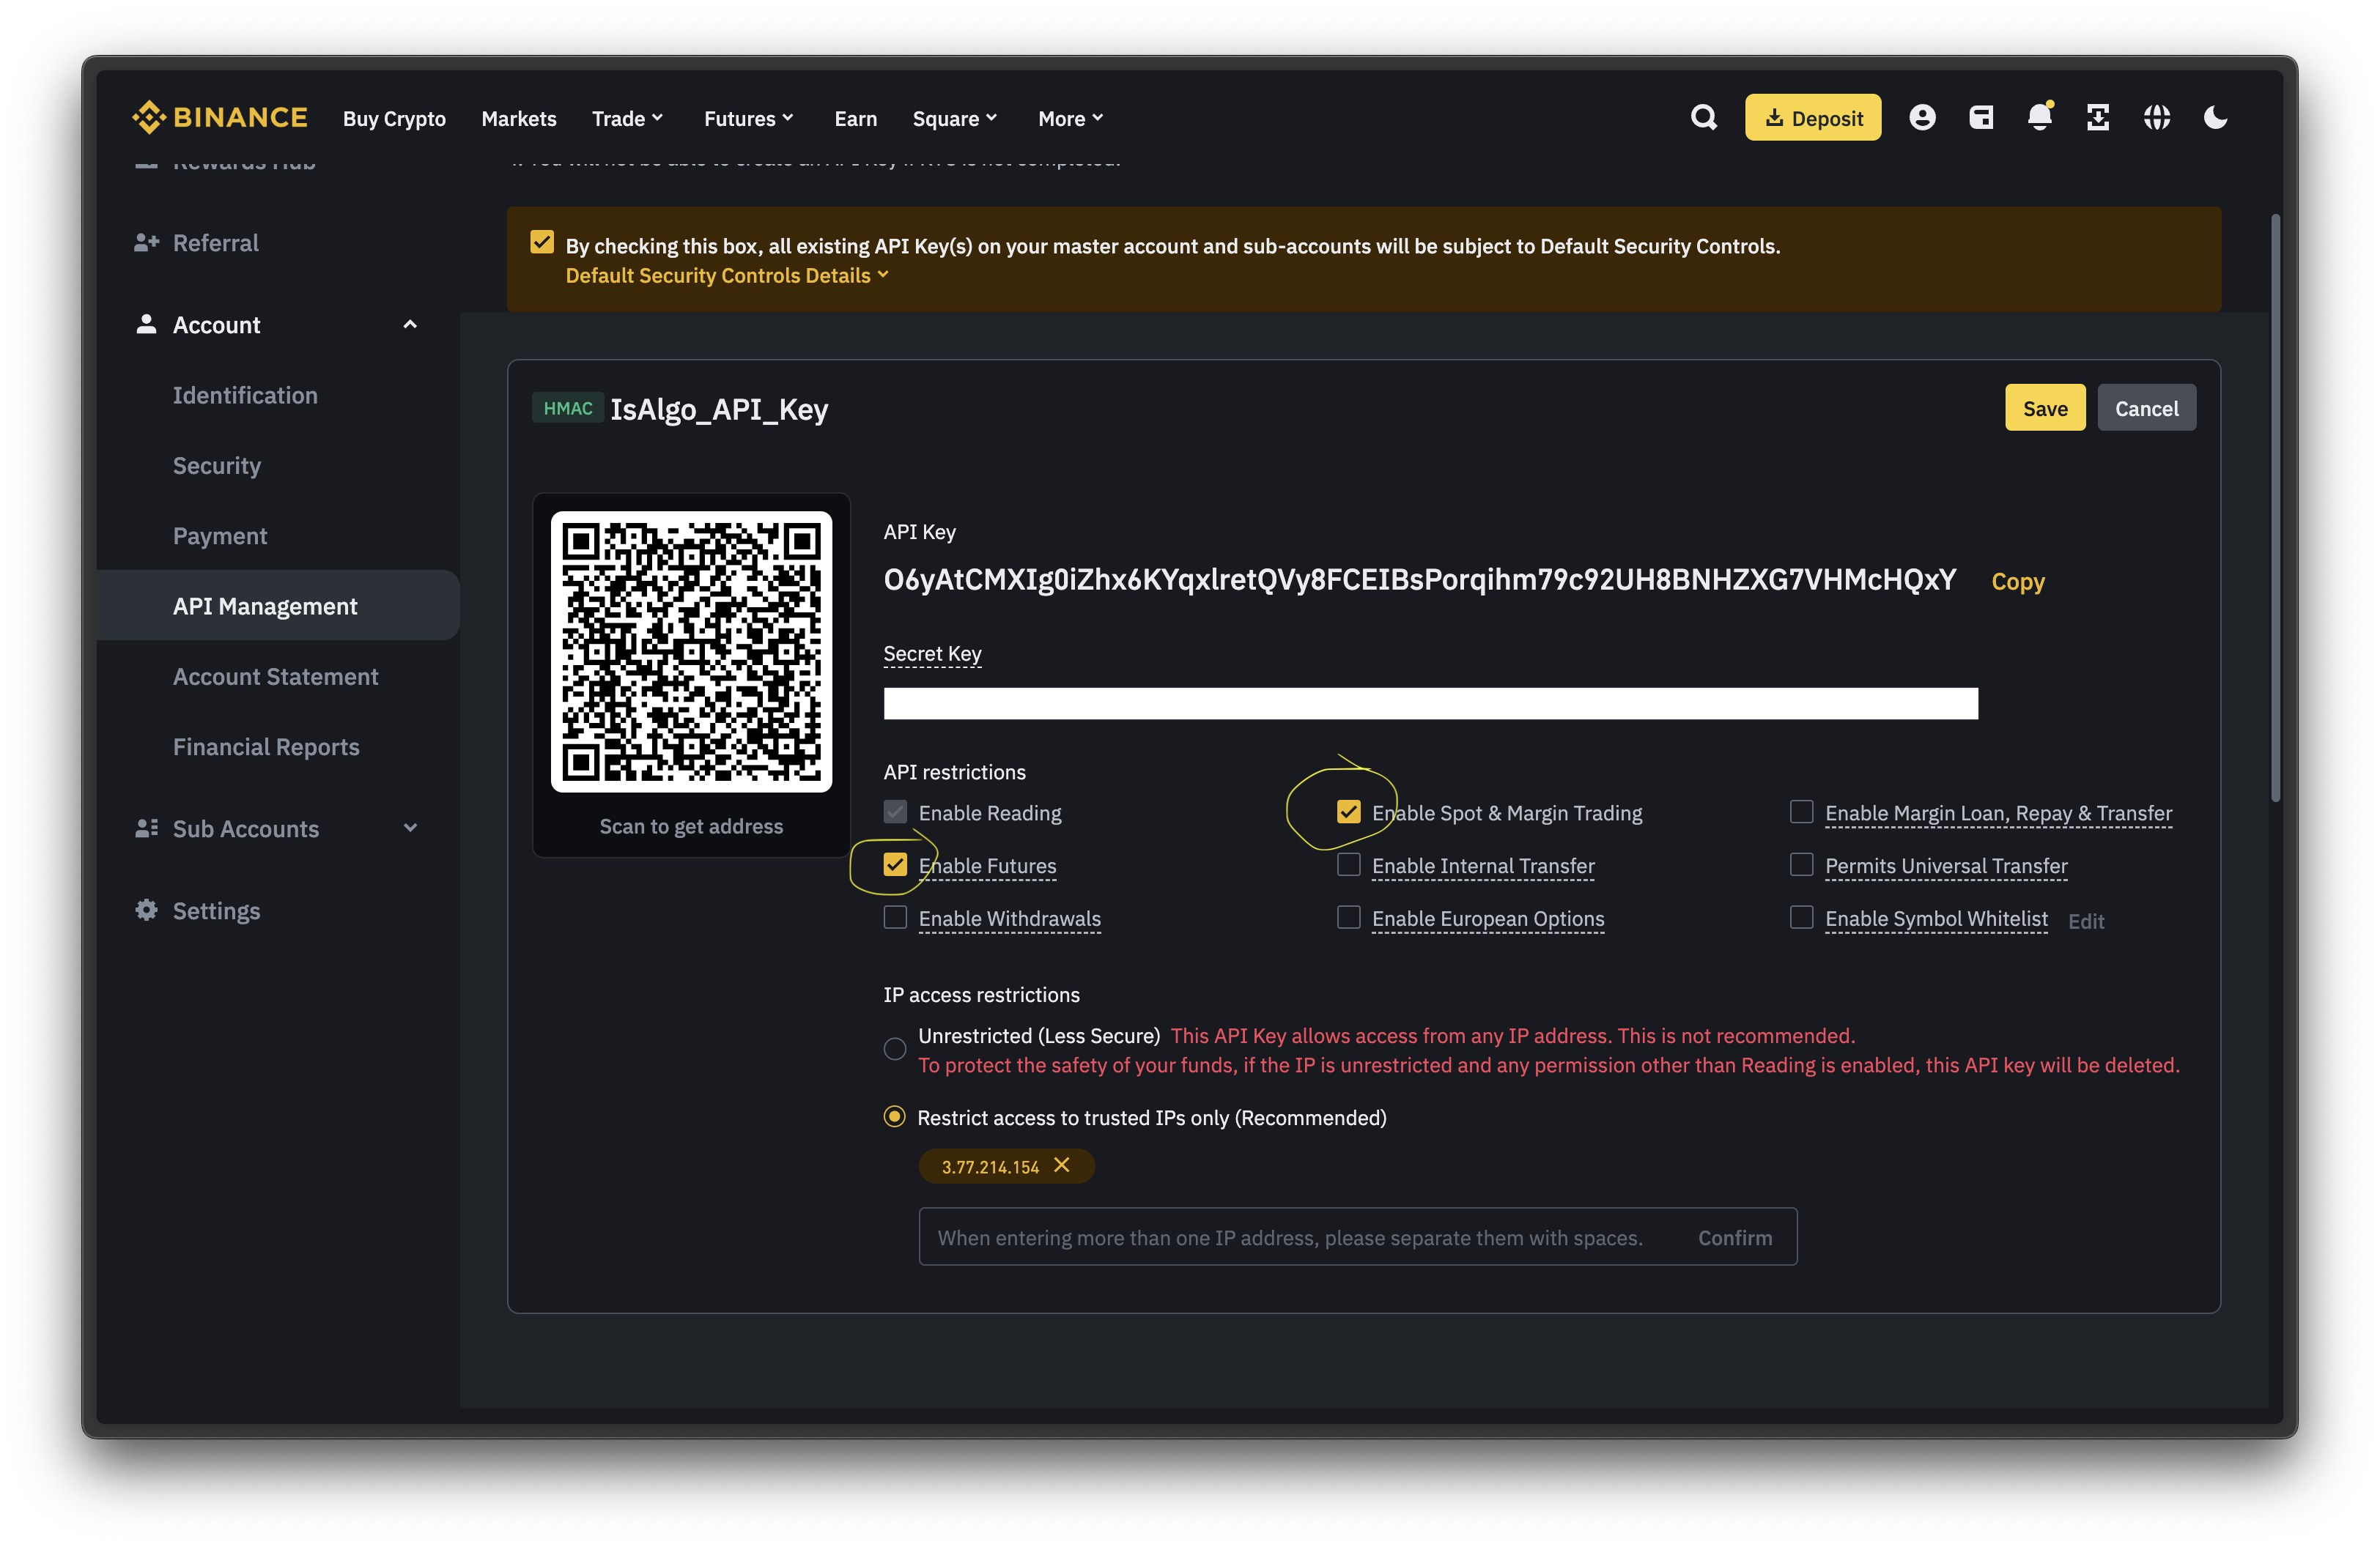
Task: Go to Identification in sidebar
Action: click(245, 395)
